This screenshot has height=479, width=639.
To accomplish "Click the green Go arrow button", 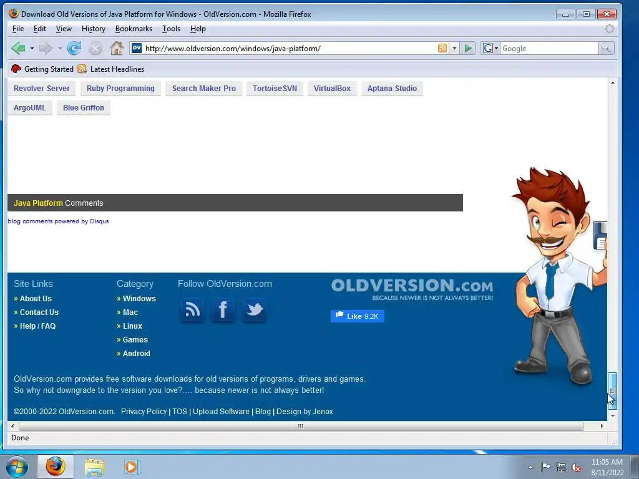I will tap(468, 48).
